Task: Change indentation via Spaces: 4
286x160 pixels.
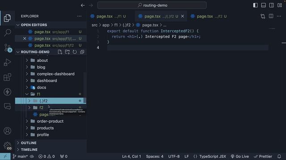Action: pyautogui.click(x=155, y=156)
